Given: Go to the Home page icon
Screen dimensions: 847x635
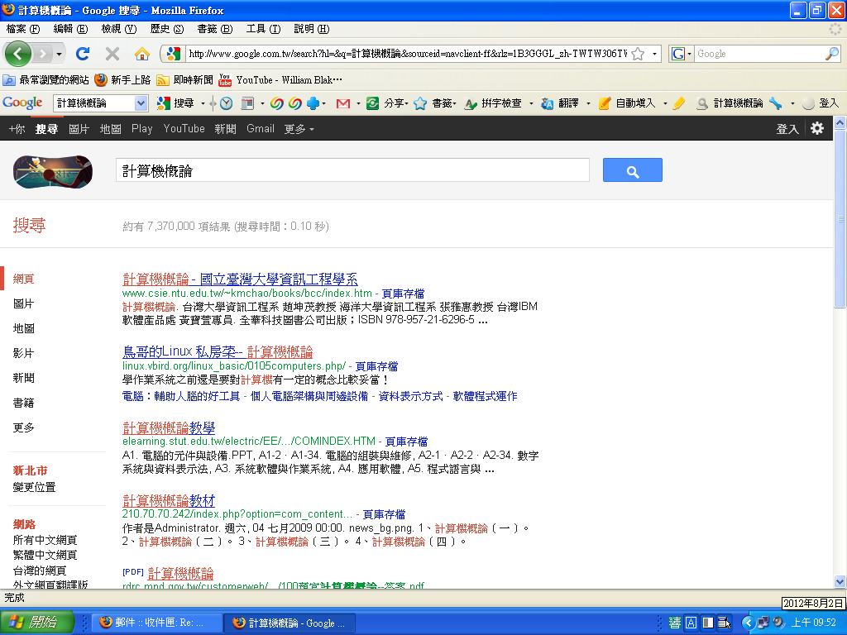Looking at the screenshot, I should click(x=142, y=54).
